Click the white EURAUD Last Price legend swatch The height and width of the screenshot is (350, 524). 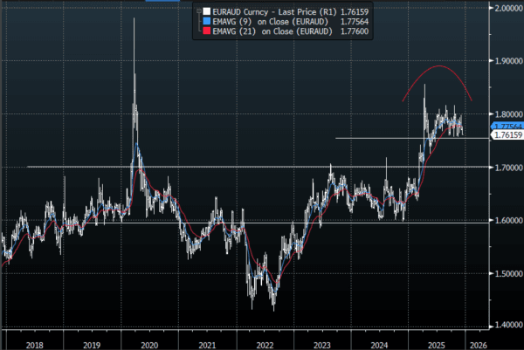pos(207,11)
